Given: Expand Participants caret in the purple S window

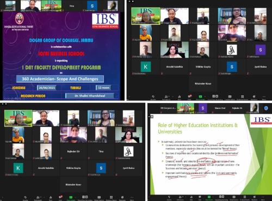Looking at the screenshot, I should point(169,96).
